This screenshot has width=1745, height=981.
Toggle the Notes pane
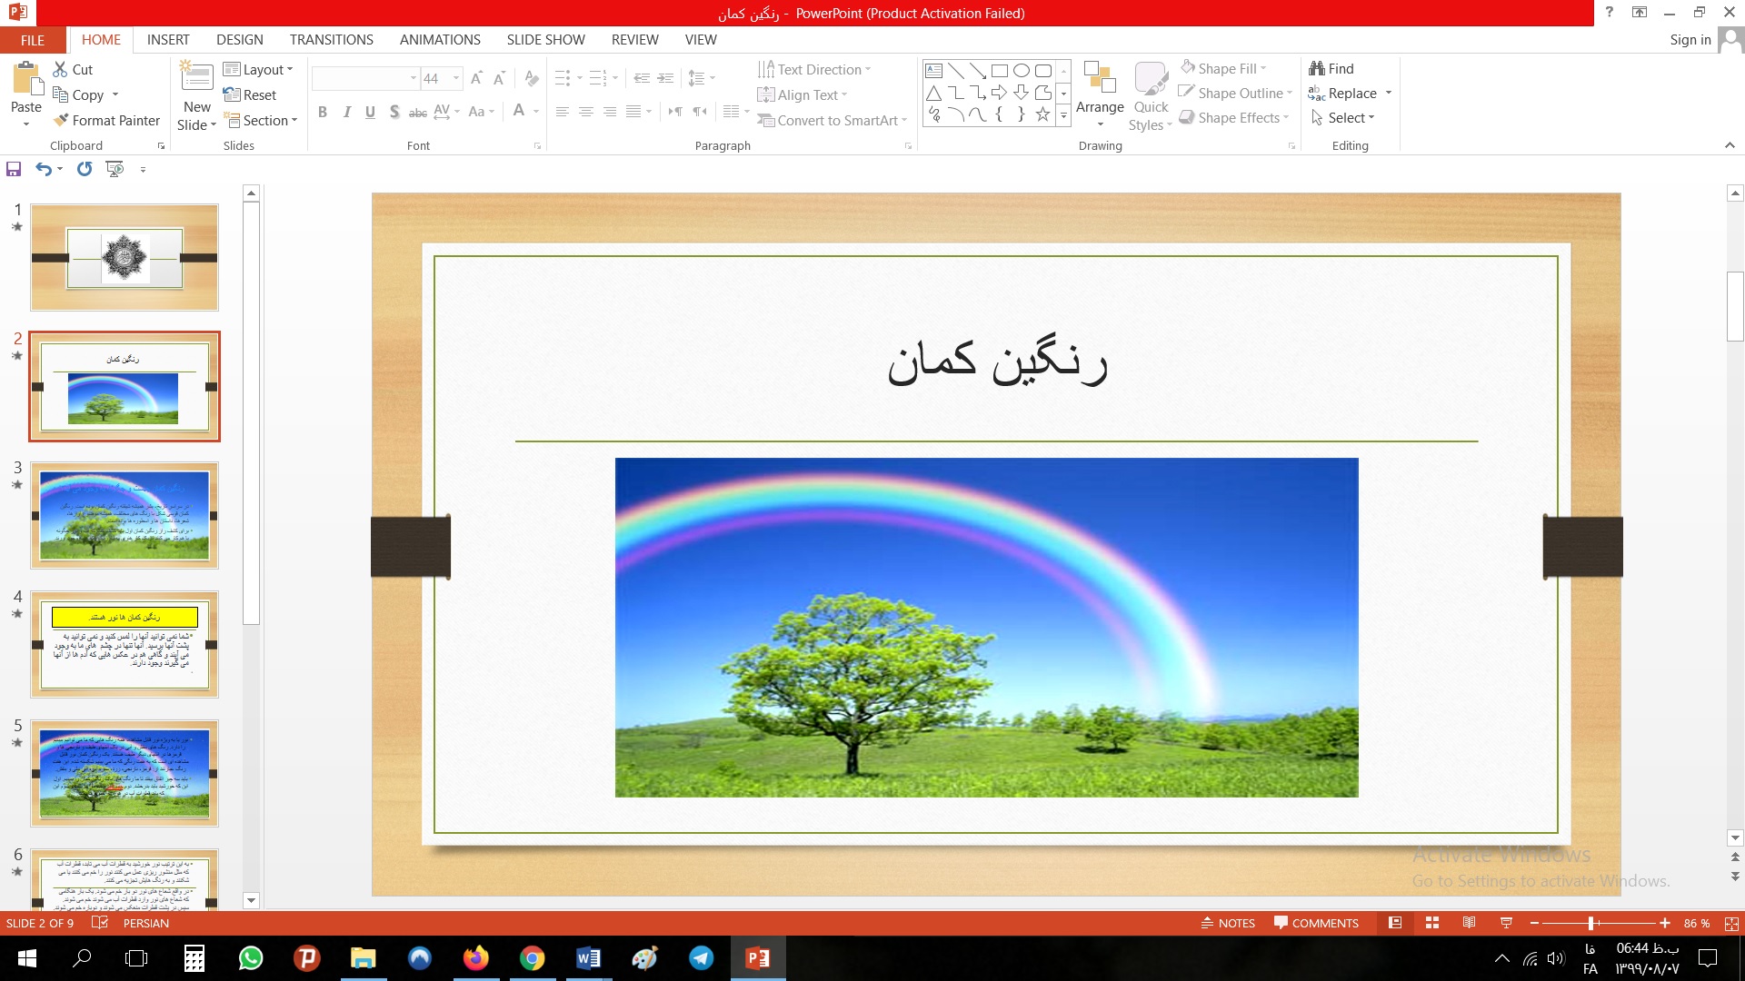coord(1228,923)
